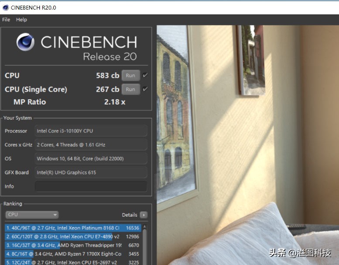
Task: Click the Cinebench logo sphere icon
Action: click(25, 42)
